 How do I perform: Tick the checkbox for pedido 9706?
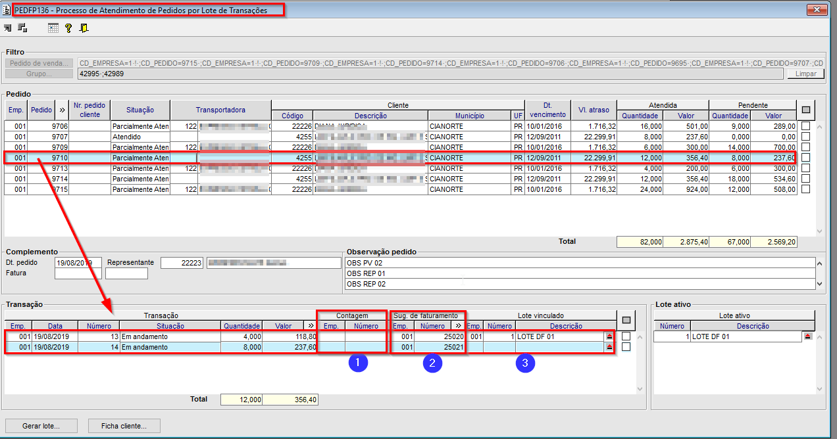[x=805, y=126]
